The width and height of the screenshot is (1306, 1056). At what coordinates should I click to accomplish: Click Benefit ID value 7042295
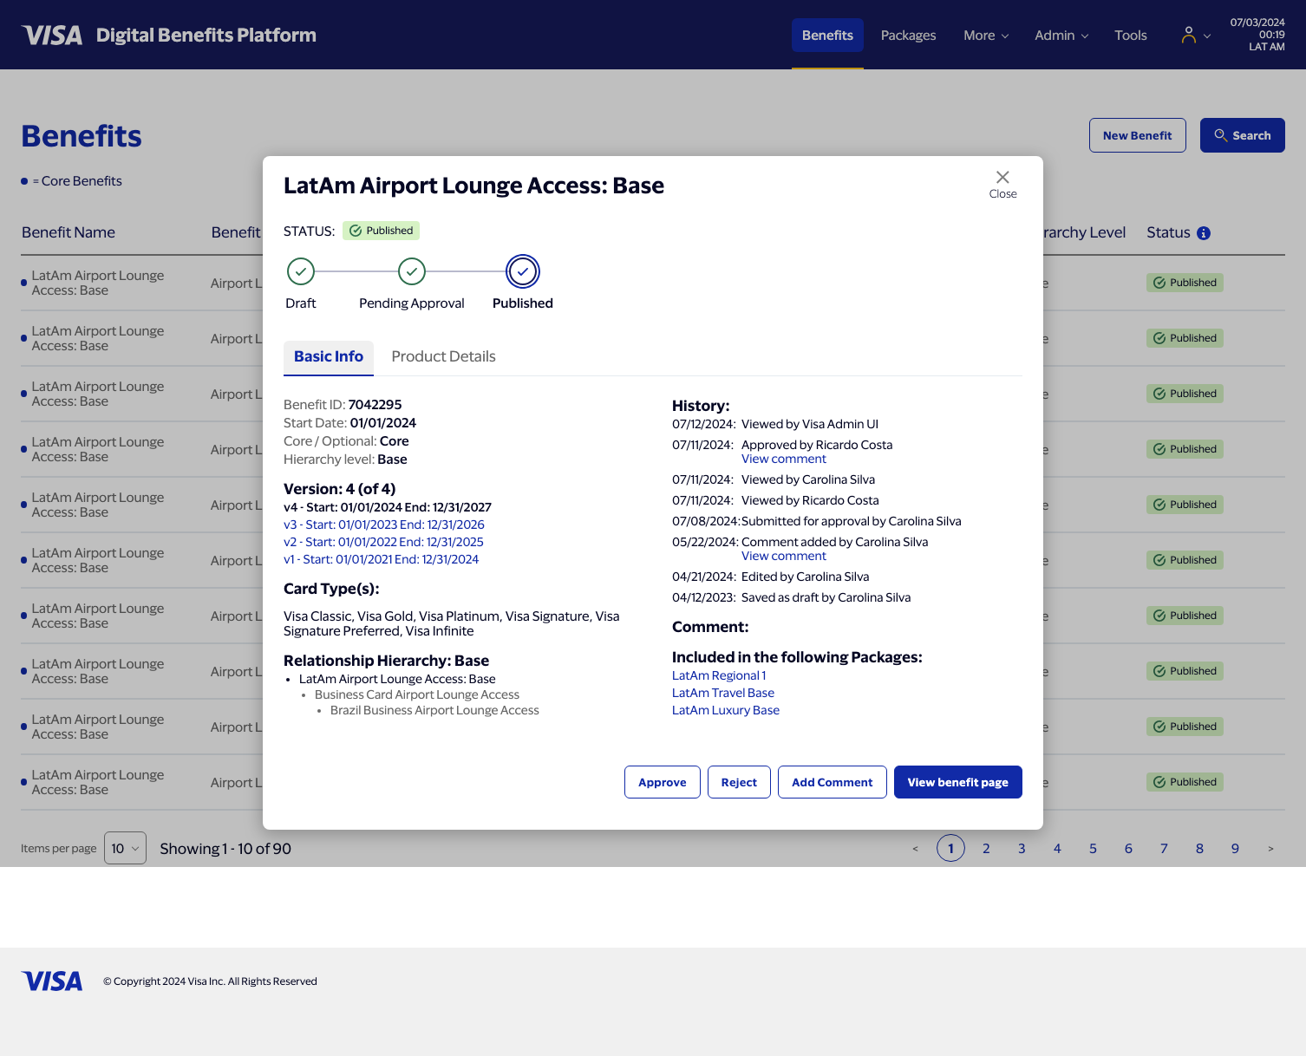point(375,405)
